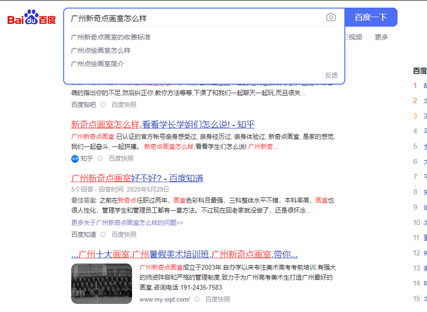Viewport: 427px width, 312px height.
Task: Expand dropdown arrow beside www.my-xqd.com/
Action: pyautogui.click(x=197, y=300)
